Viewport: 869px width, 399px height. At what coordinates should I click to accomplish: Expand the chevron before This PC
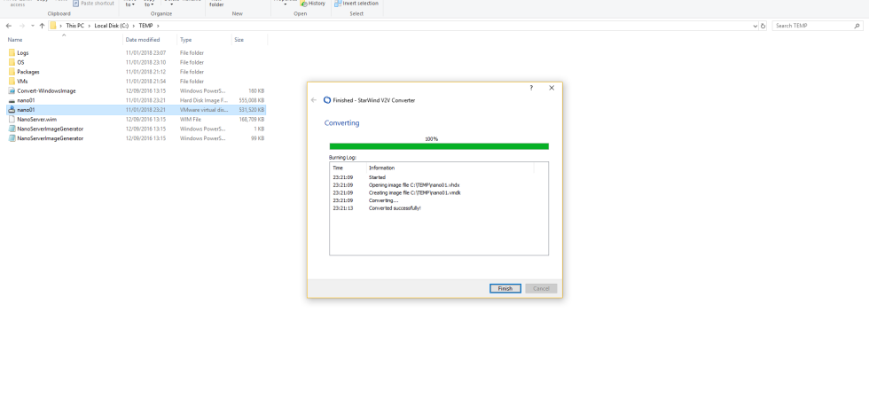(61, 26)
